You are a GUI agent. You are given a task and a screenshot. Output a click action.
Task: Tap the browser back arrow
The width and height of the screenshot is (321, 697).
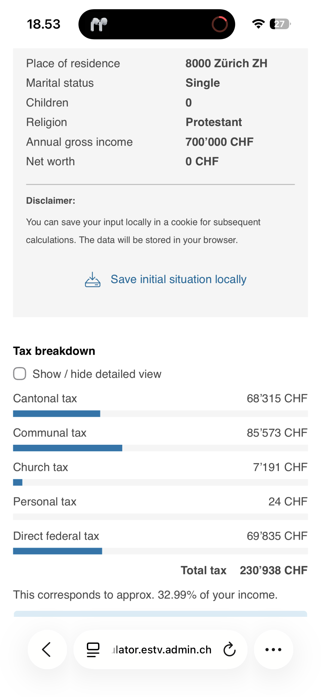[47, 649]
